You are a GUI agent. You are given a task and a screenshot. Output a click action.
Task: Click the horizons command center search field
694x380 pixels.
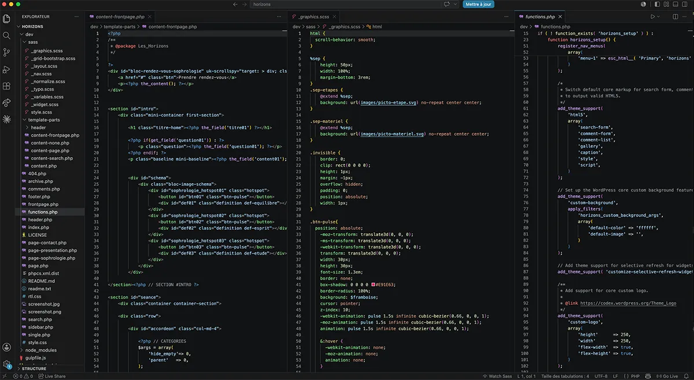[354, 4]
